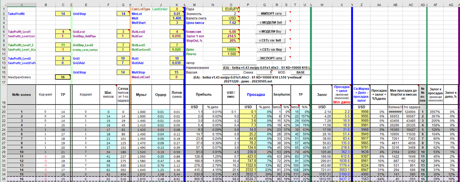The width and height of the screenshot is (460, 182).
Task: Select the MultStart value cell
Action: coord(176,22)
